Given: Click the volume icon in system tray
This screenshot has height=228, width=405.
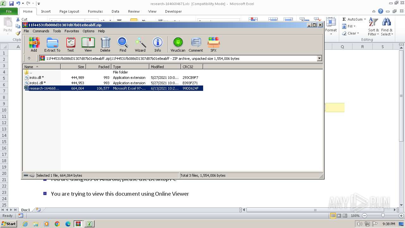Looking at the screenshot, I should point(360,224).
